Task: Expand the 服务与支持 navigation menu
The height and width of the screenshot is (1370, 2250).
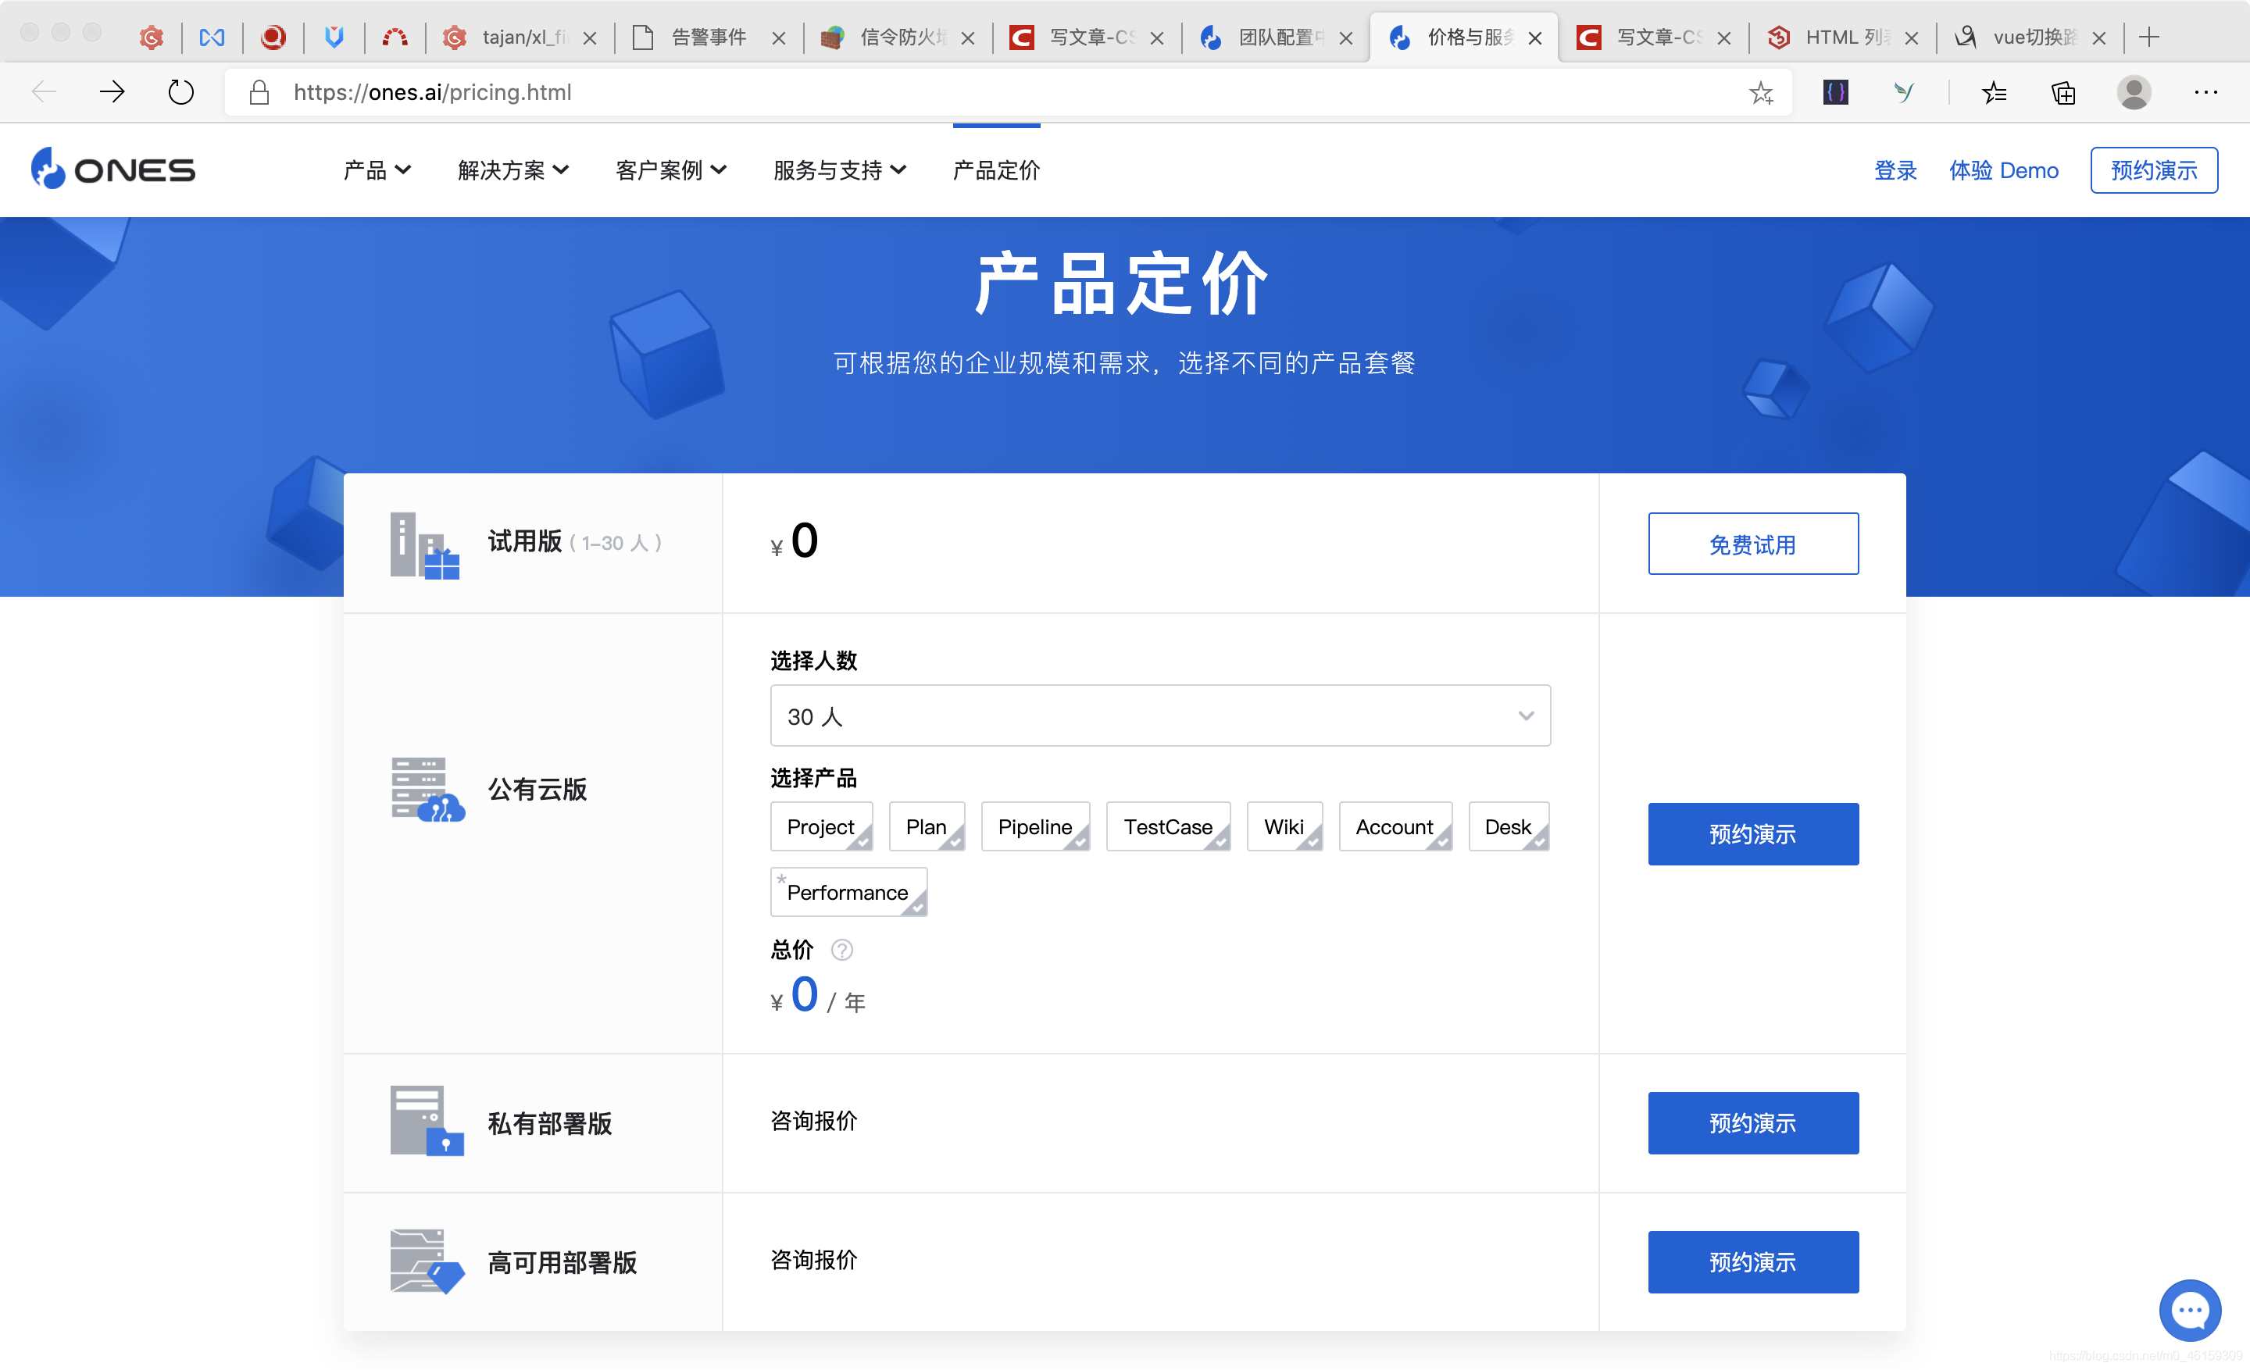Action: click(x=840, y=171)
